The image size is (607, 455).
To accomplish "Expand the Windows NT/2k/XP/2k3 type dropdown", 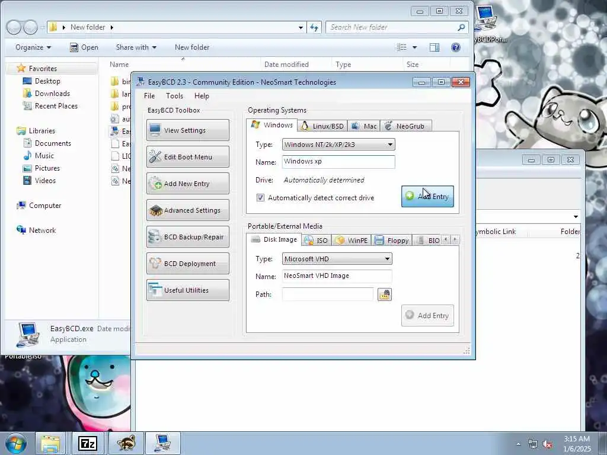I will [338, 145].
